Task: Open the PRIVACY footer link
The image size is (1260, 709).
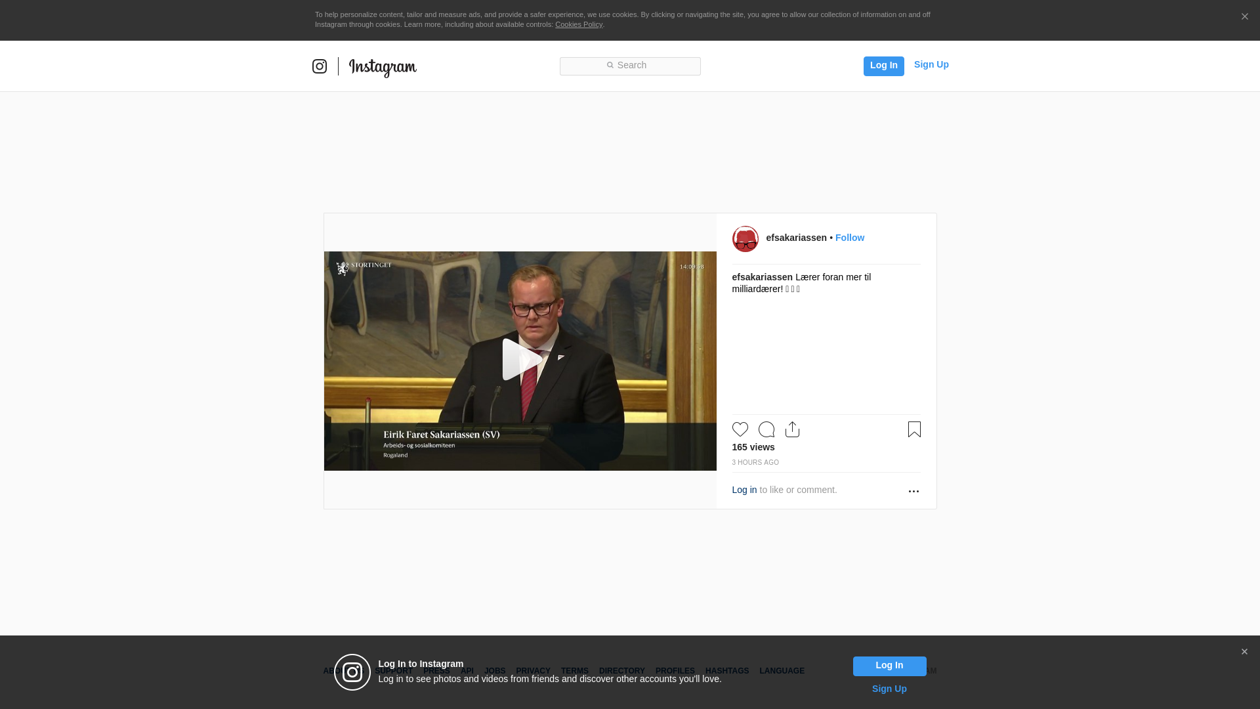Action: tap(533, 671)
